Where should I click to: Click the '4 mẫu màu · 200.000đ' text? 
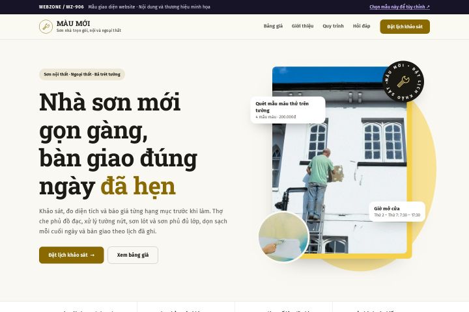pos(276,117)
